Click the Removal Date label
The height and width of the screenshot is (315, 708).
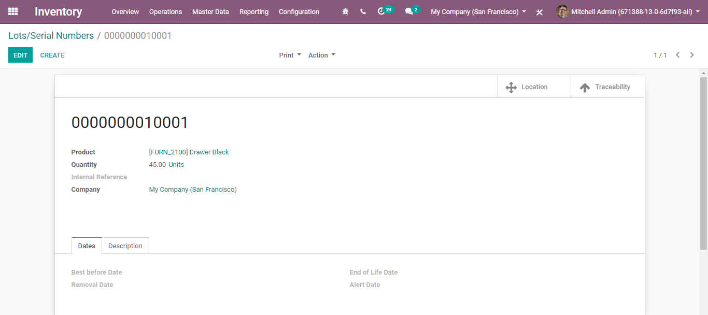coord(92,285)
